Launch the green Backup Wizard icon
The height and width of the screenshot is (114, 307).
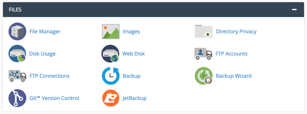[204, 76]
